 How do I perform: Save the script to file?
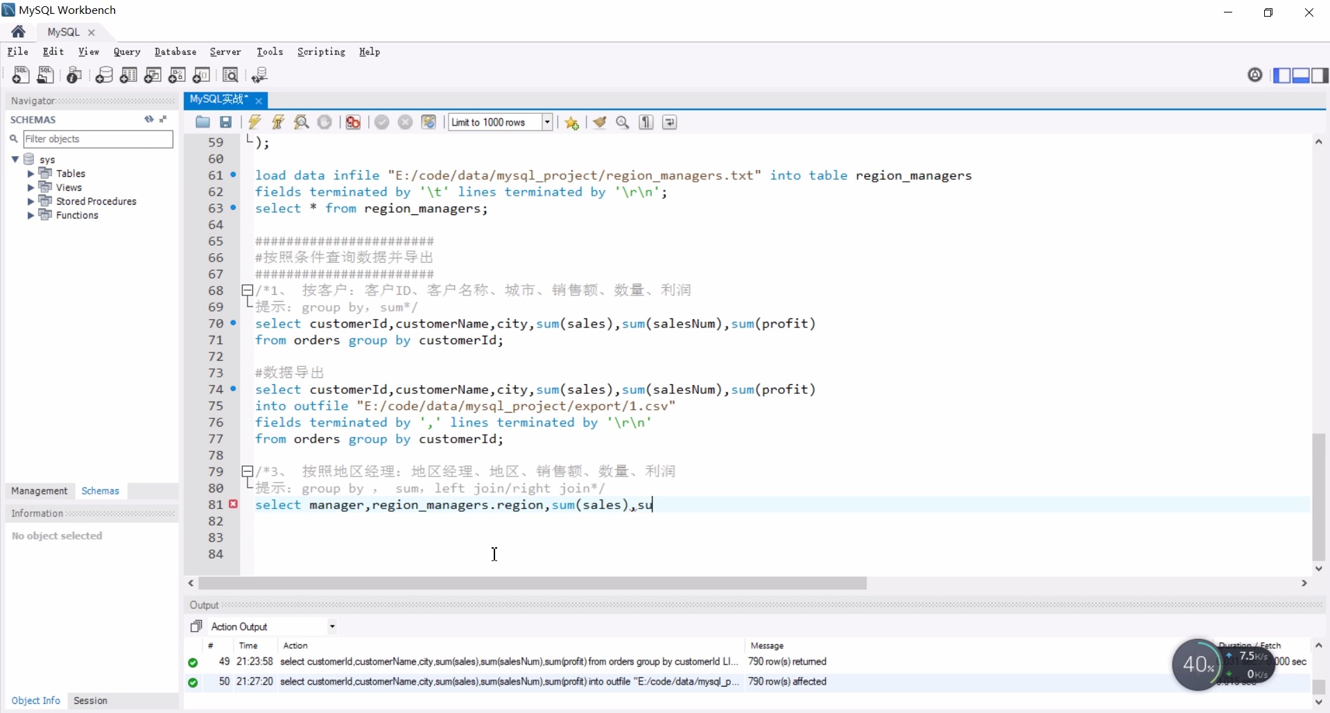(x=225, y=122)
